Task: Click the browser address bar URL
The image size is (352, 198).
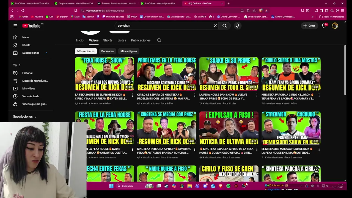Action: pyautogui.click(x=105, y=10)
